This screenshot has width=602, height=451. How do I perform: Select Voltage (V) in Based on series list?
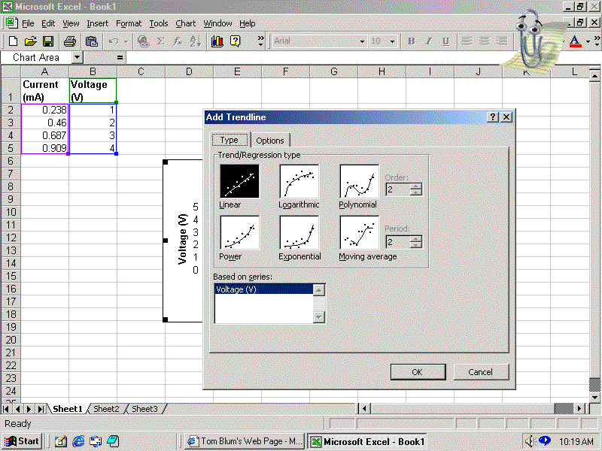tap(264, 289)
